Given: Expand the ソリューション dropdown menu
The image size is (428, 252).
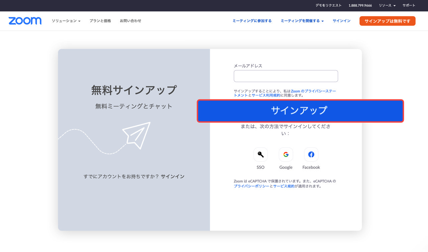Looking at the screenshot, I should (66, 21).
